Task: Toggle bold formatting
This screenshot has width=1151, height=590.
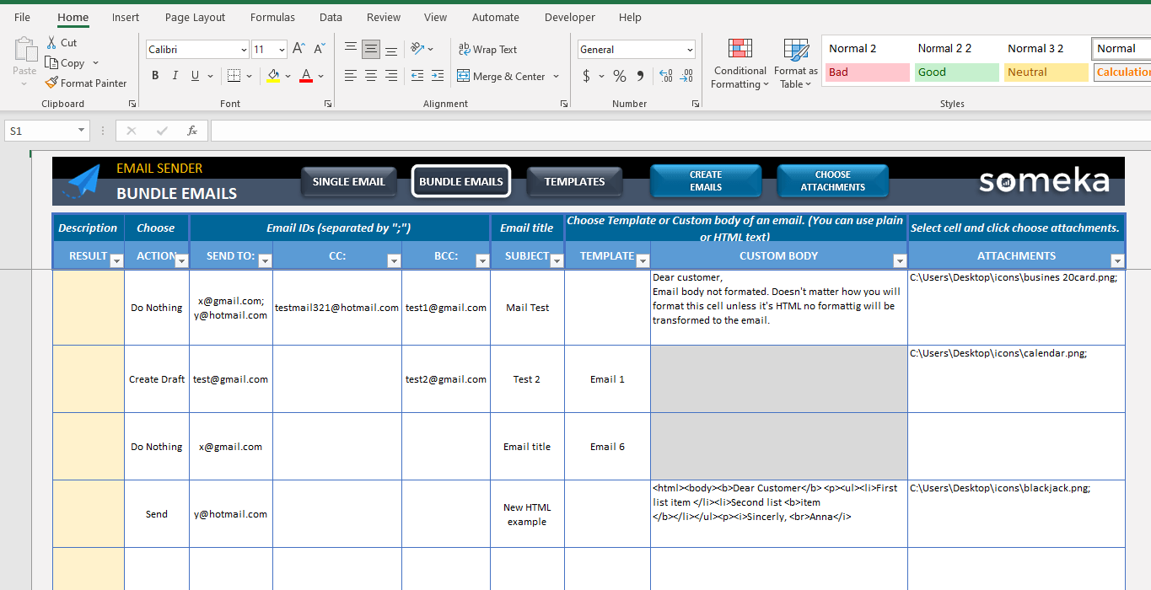Action: [154, 75]
